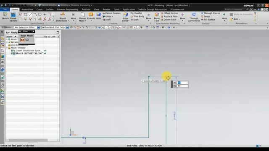Select the Line sketch tool
This screenshot has width=269, height=151.
click(x=30, y=15)
